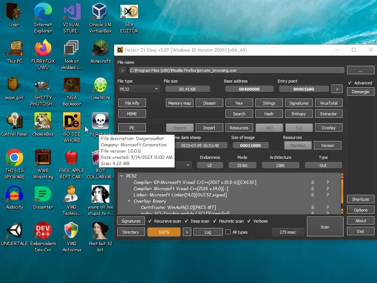The height and width of the screenshot is (283, 377).
Task: Open the Embarcadero Dev-C++ desktop icon
Action: click(43, 237)
